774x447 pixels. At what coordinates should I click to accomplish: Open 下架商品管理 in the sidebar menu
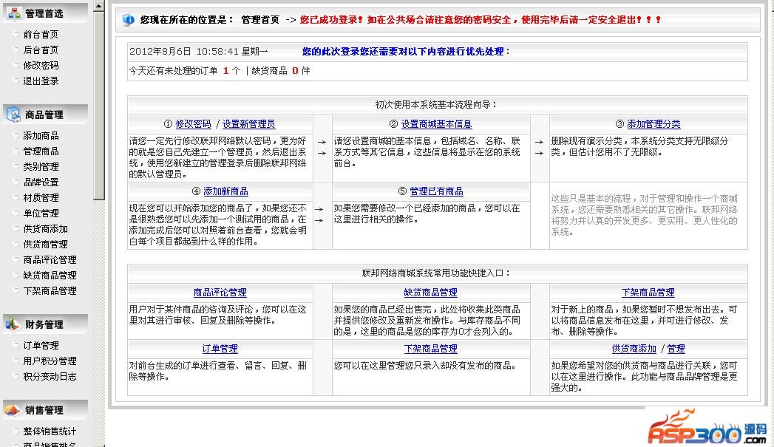50,290
